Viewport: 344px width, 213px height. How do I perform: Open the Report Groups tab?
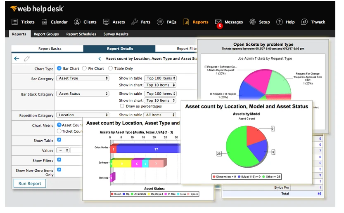tap(46, 34)
